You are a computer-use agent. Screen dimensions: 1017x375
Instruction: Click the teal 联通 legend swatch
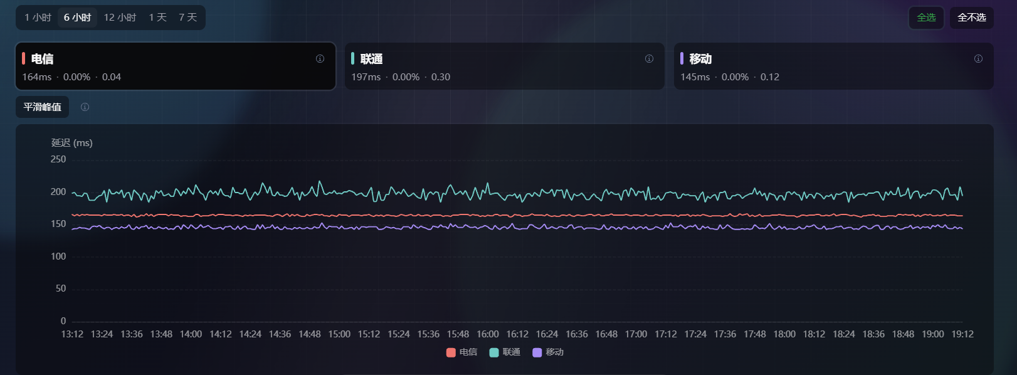[494, 352]
